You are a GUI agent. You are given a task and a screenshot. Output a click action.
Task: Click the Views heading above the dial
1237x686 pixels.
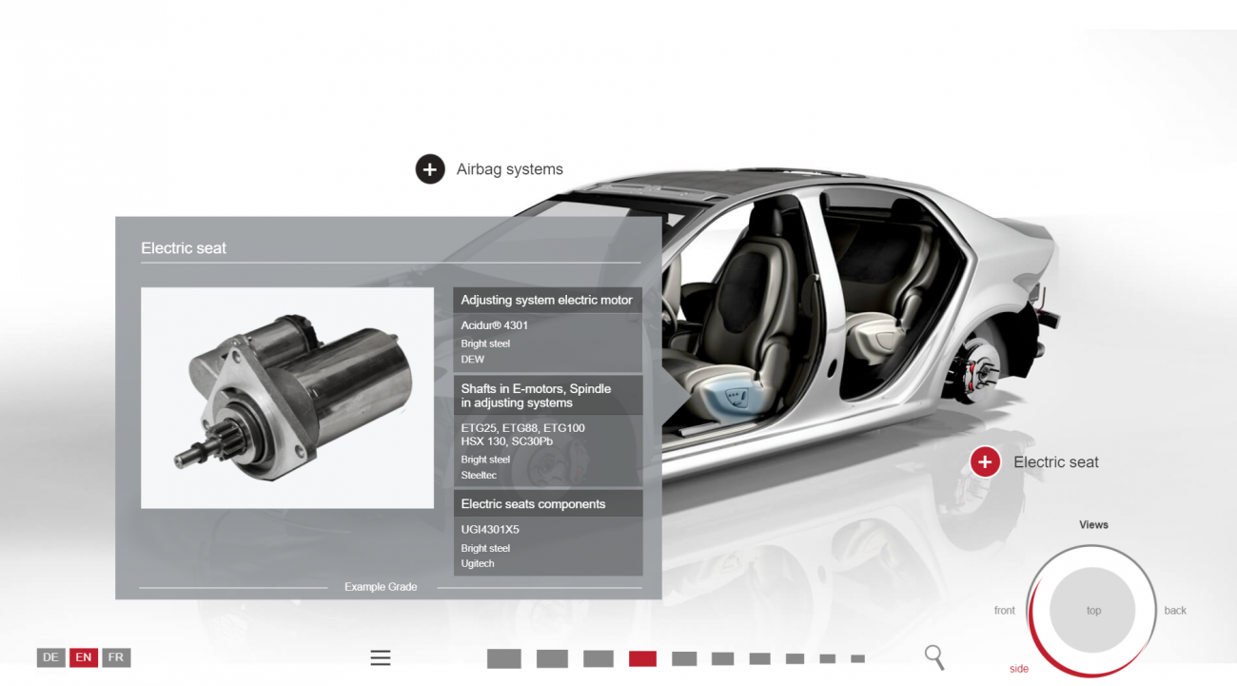pyautogui.click(x=1093, y=524)
